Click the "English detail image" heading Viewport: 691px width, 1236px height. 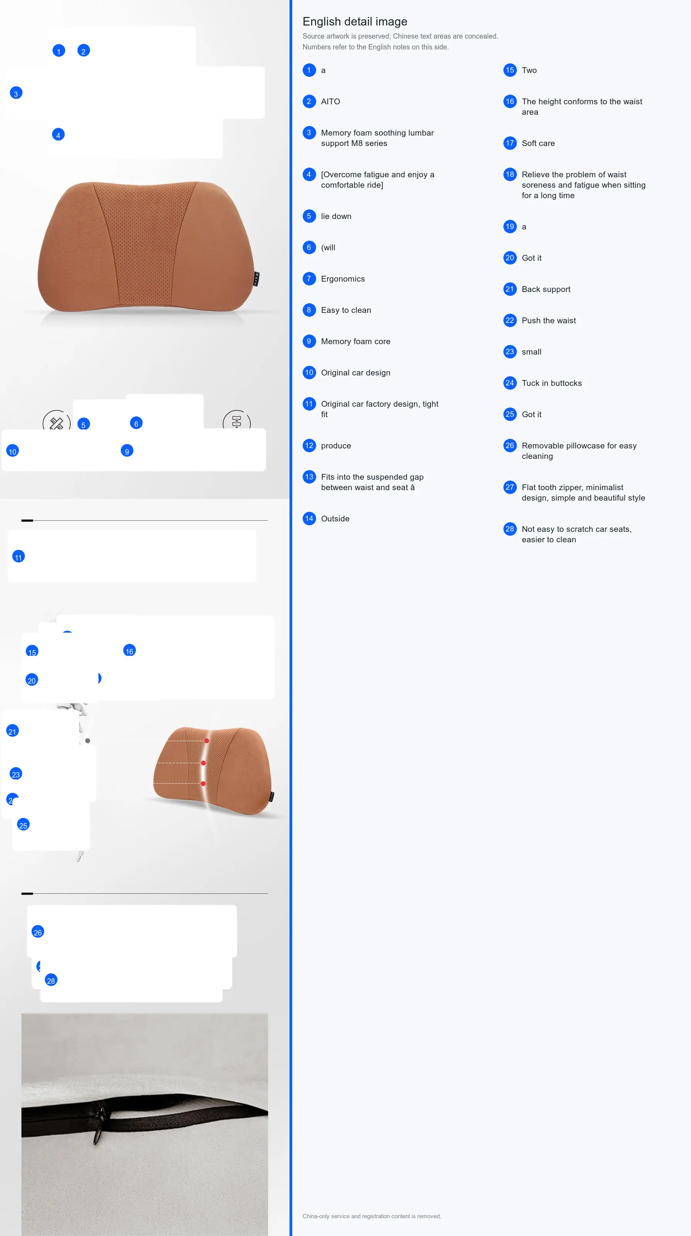(x=355, y=22)
